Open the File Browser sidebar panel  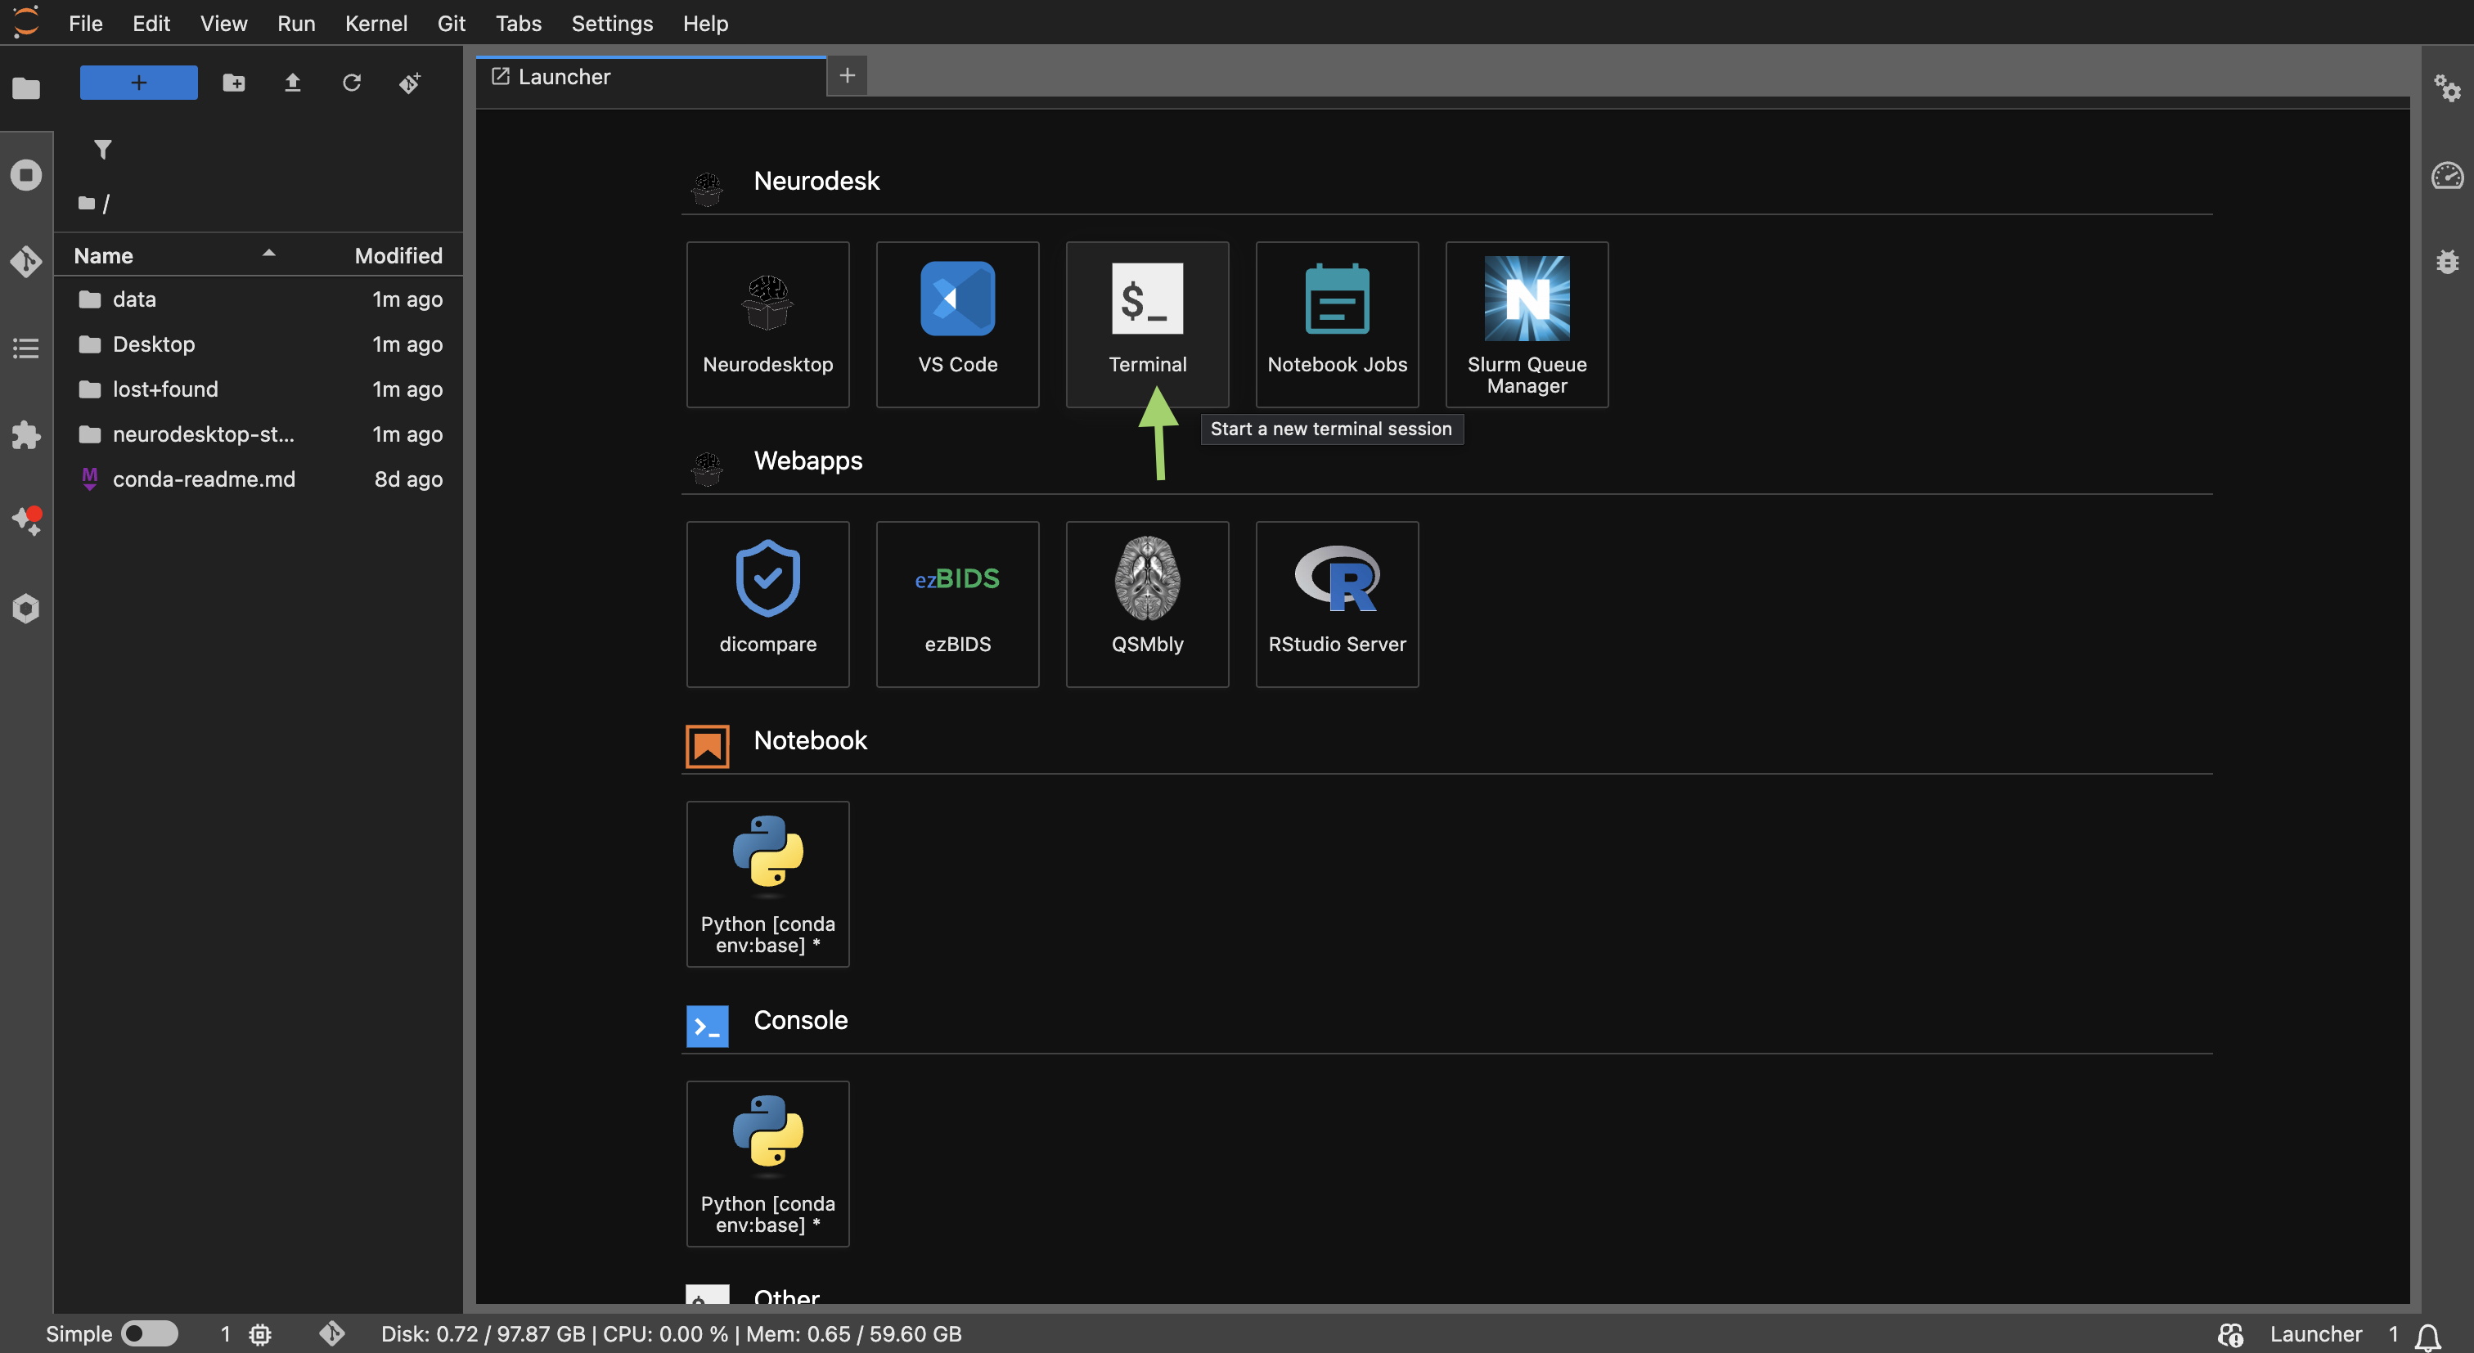[26, 88]
